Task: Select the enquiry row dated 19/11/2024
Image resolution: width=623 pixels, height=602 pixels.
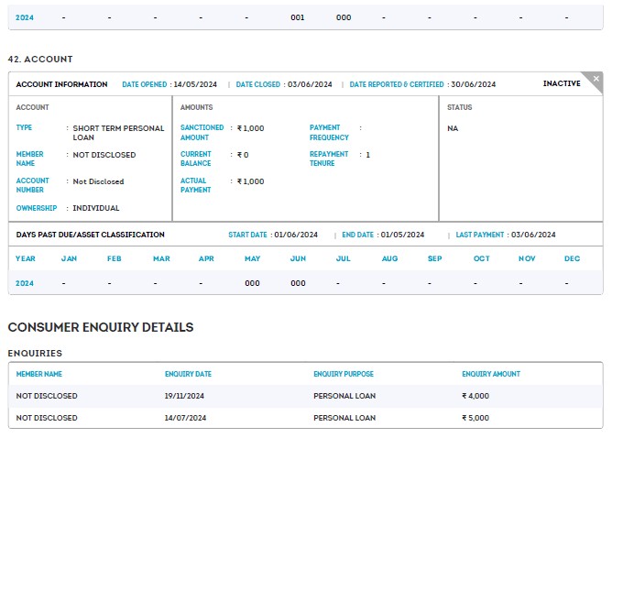Action: coord(305,396)
